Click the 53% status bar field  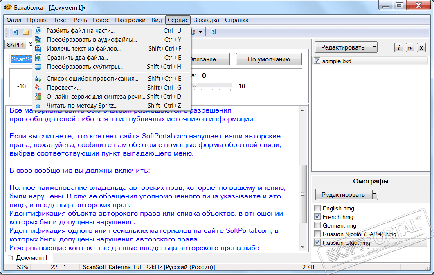pos(22,267)
